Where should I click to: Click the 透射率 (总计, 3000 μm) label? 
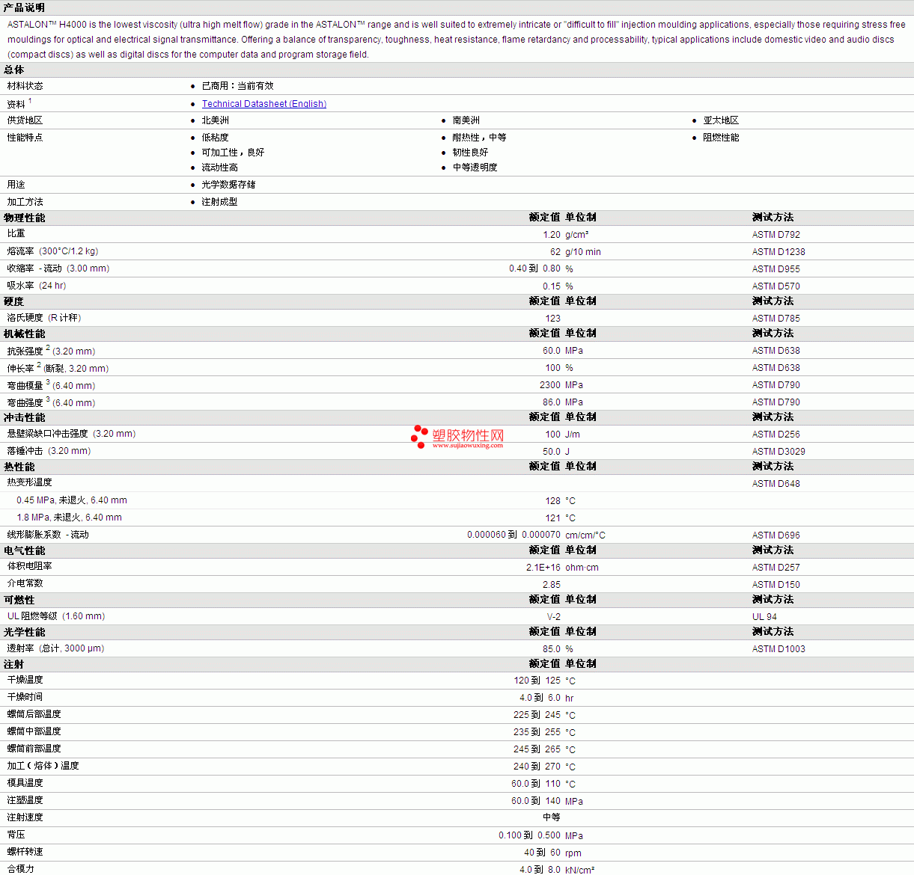55,648
